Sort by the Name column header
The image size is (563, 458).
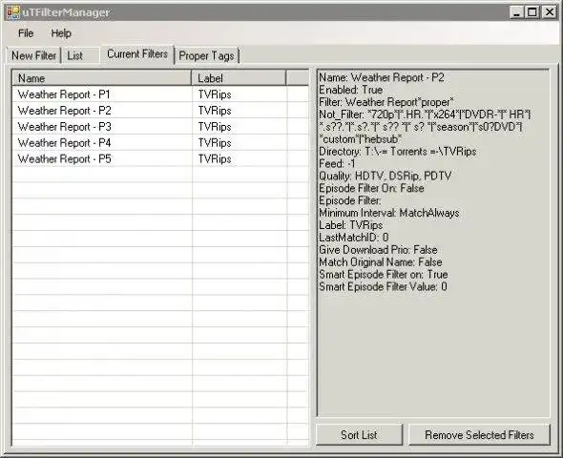tap(102, 78)
